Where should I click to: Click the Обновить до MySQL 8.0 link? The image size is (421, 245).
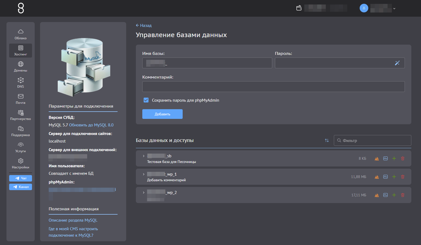point(91,125)
